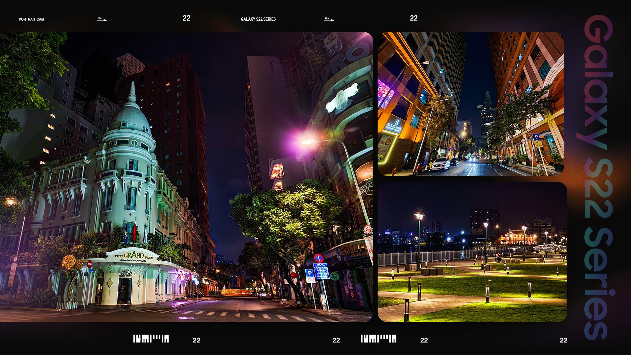Click the blue parking sign in large photo

[309, 273]
